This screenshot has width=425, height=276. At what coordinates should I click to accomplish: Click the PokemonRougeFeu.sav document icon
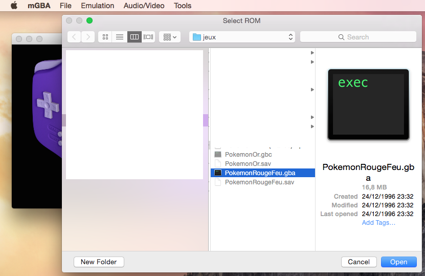(218, 182)
